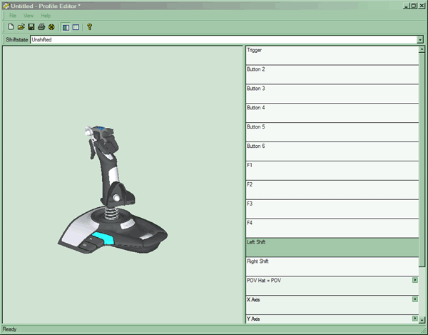The width and height of the screenshot is (428, 335).
Task: Expand the POV Hat options arrow
Action: click(x=414, y=280)
